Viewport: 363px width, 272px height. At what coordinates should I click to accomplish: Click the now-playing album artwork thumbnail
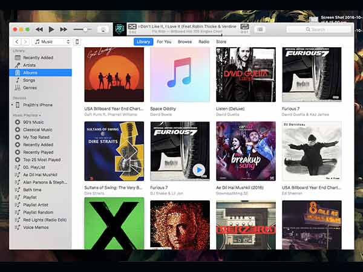click(120, 30)
